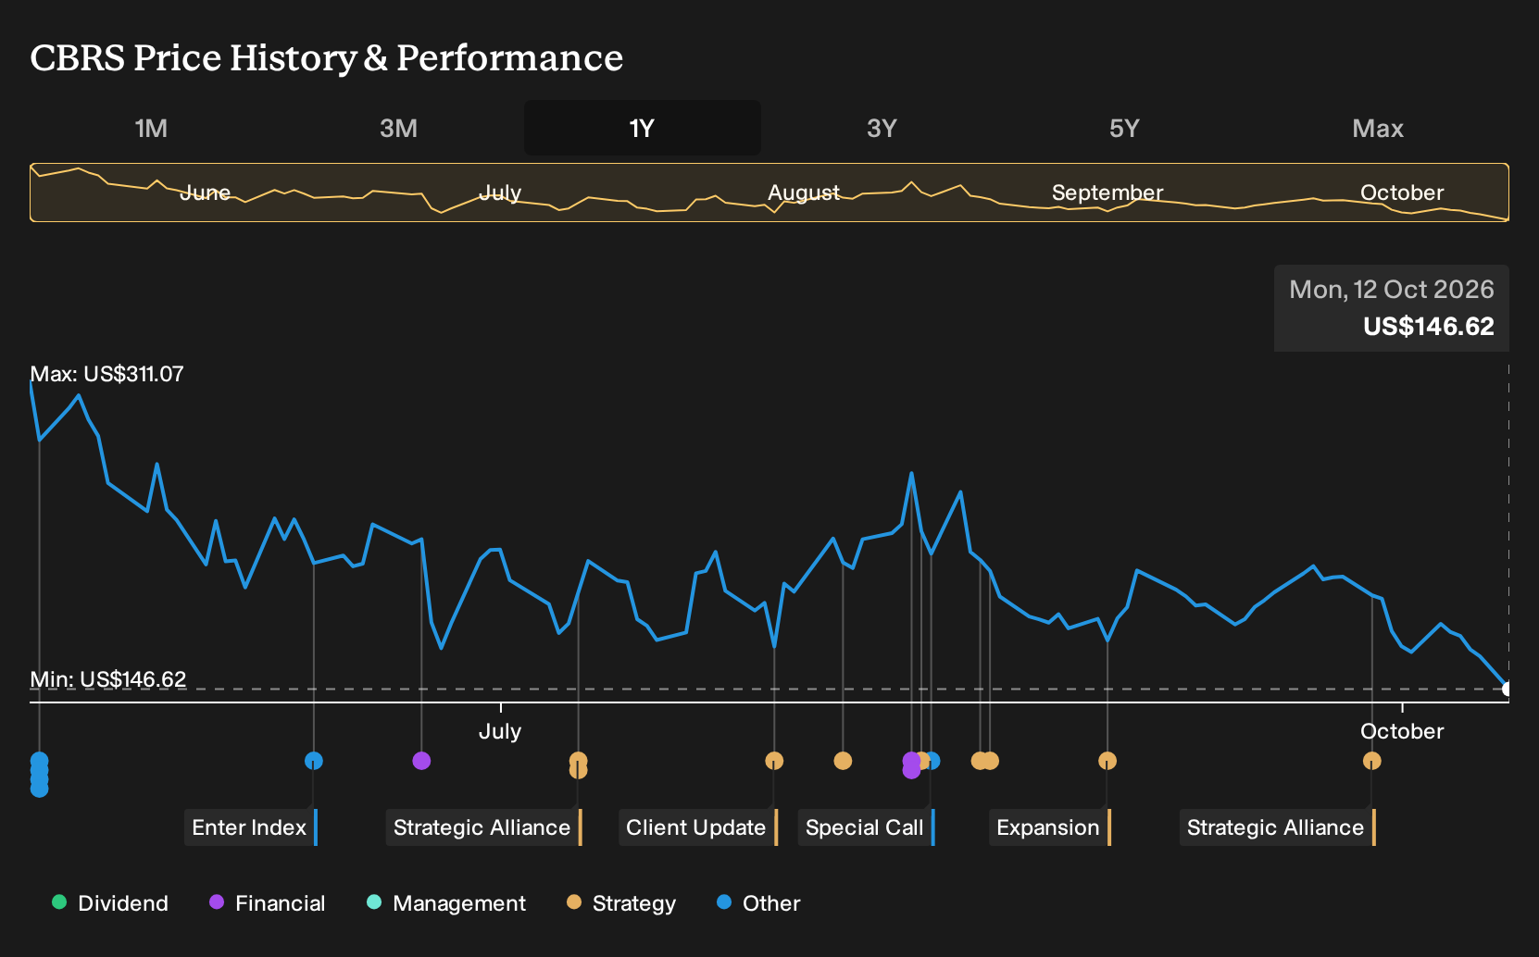Switch chart to 3Y range
The image size is (1539, 957).
tap(882, 128)
